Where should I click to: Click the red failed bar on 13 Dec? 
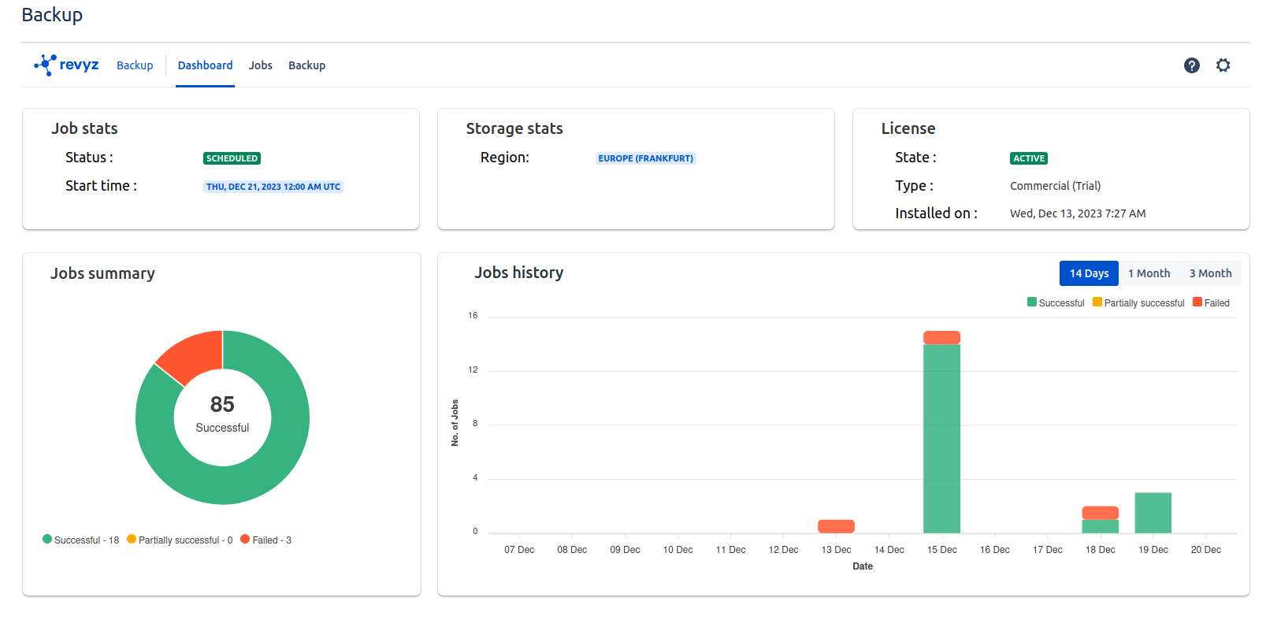pos(836,526)
